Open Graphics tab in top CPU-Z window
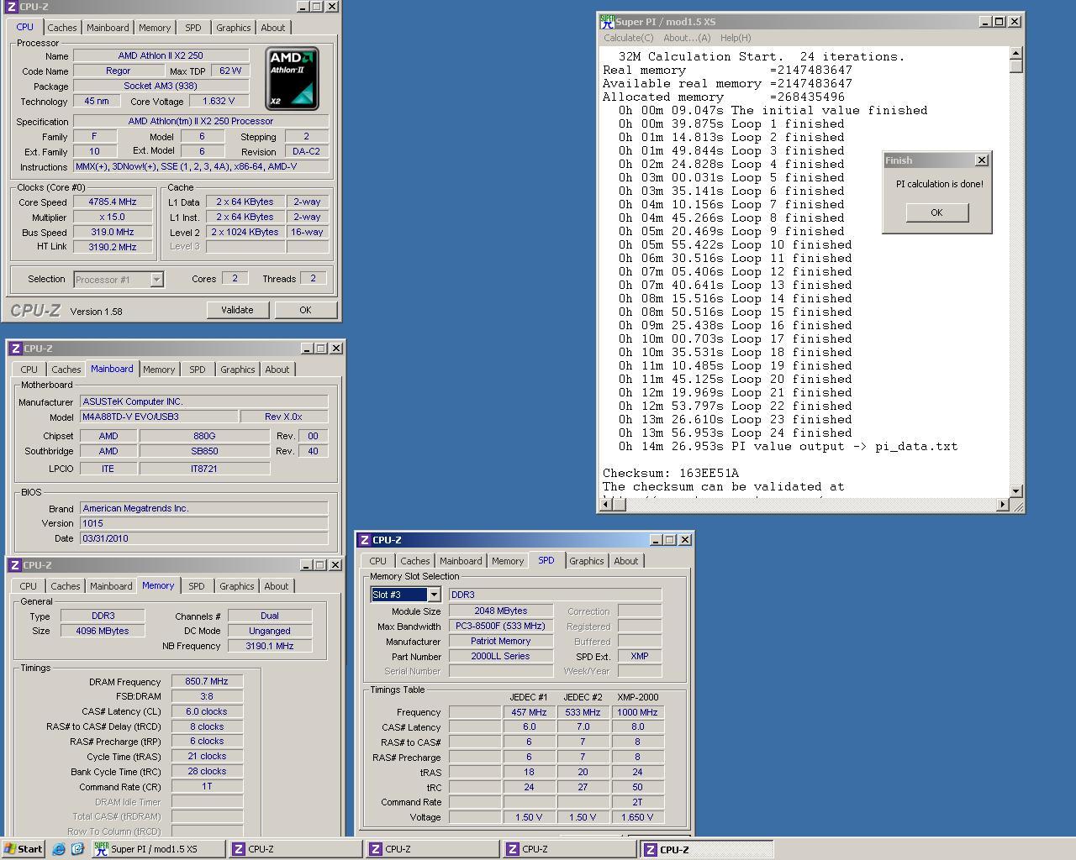The image size is (1076, 860). pyautogui.click(x=233, y=28)
